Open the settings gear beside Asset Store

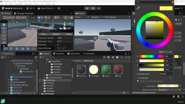click(x=59, y=8)
